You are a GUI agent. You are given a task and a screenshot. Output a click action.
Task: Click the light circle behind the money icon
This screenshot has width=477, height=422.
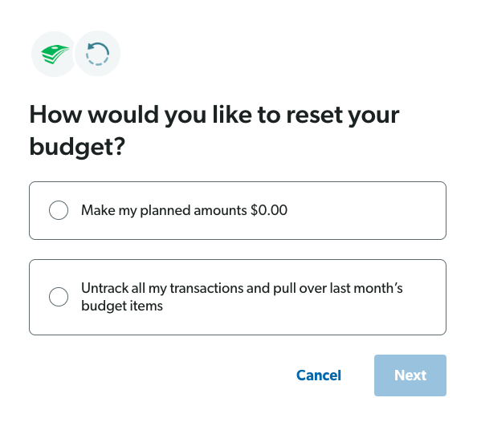pyautogui.click(x=54, y=54)
